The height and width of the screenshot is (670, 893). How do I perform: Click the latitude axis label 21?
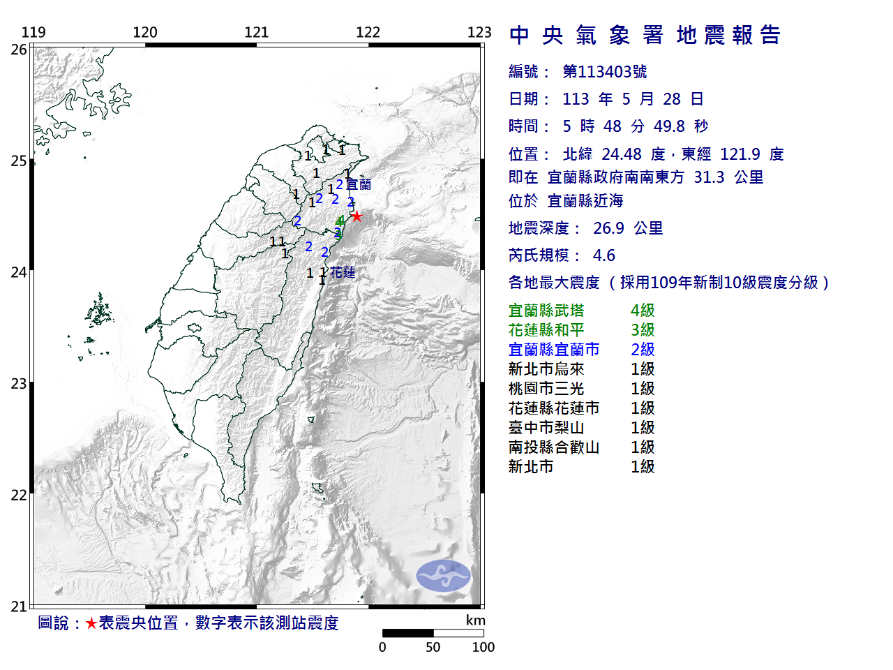click(19, 606)
